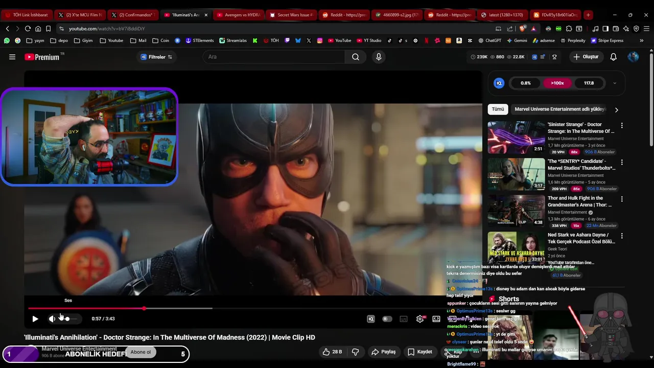
Task: Open a new browser tab with plus
Action: 588,15
